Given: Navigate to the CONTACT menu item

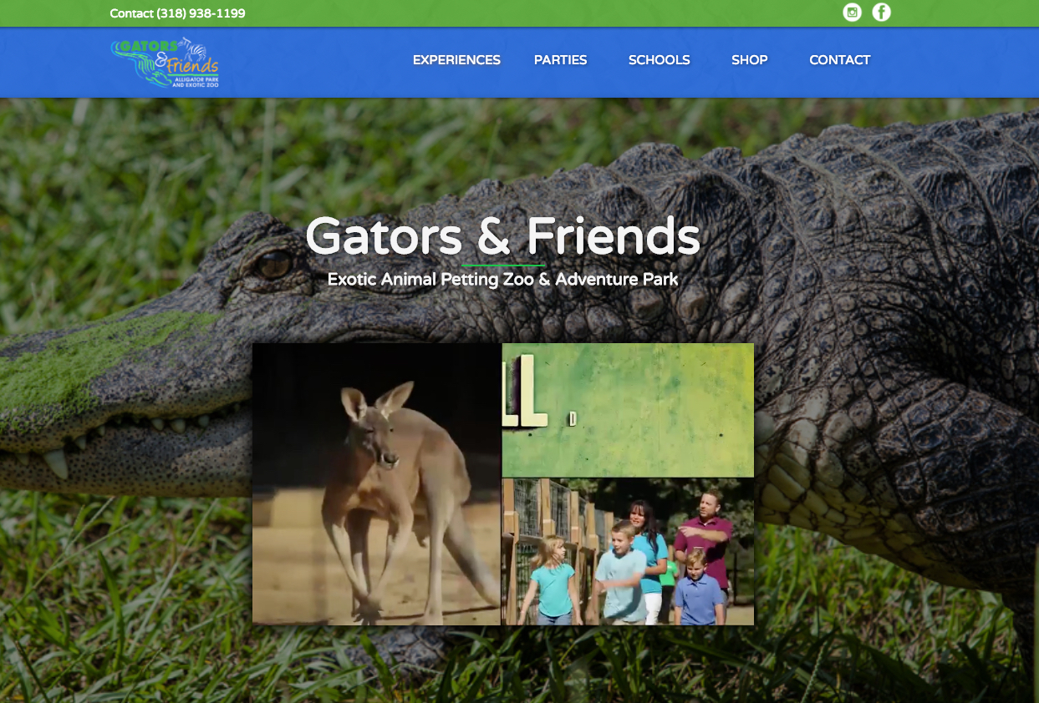Looking at the screenshot, I should pos(840,60).
